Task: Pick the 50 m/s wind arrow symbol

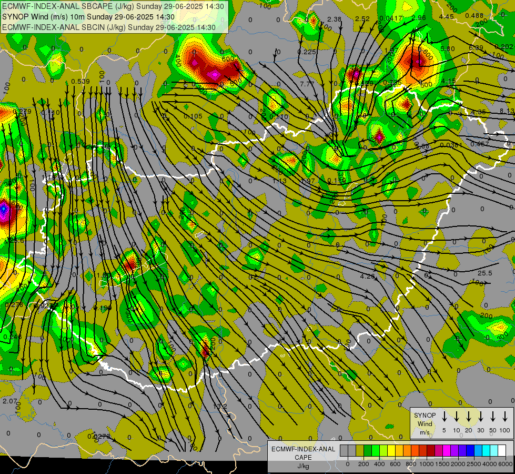Action: point(493,417)
